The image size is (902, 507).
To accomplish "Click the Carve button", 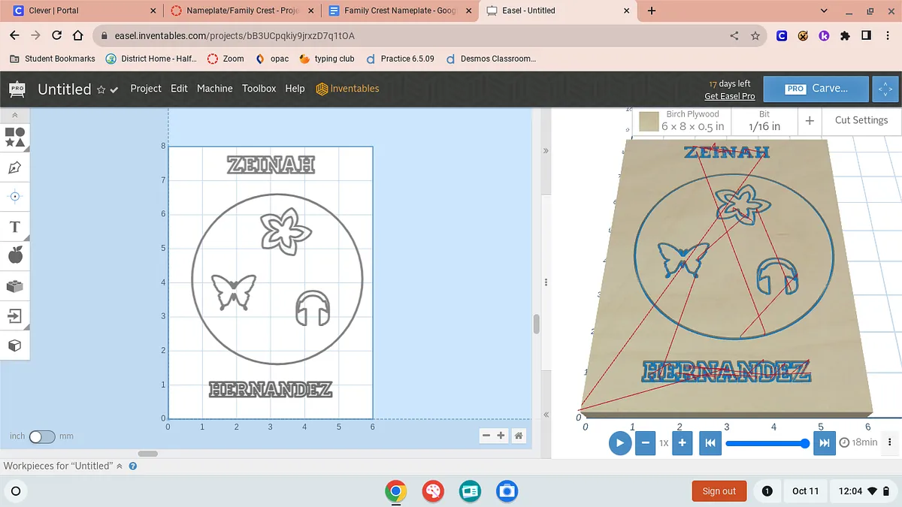I will pyautogui.click(x=816, y=89).
